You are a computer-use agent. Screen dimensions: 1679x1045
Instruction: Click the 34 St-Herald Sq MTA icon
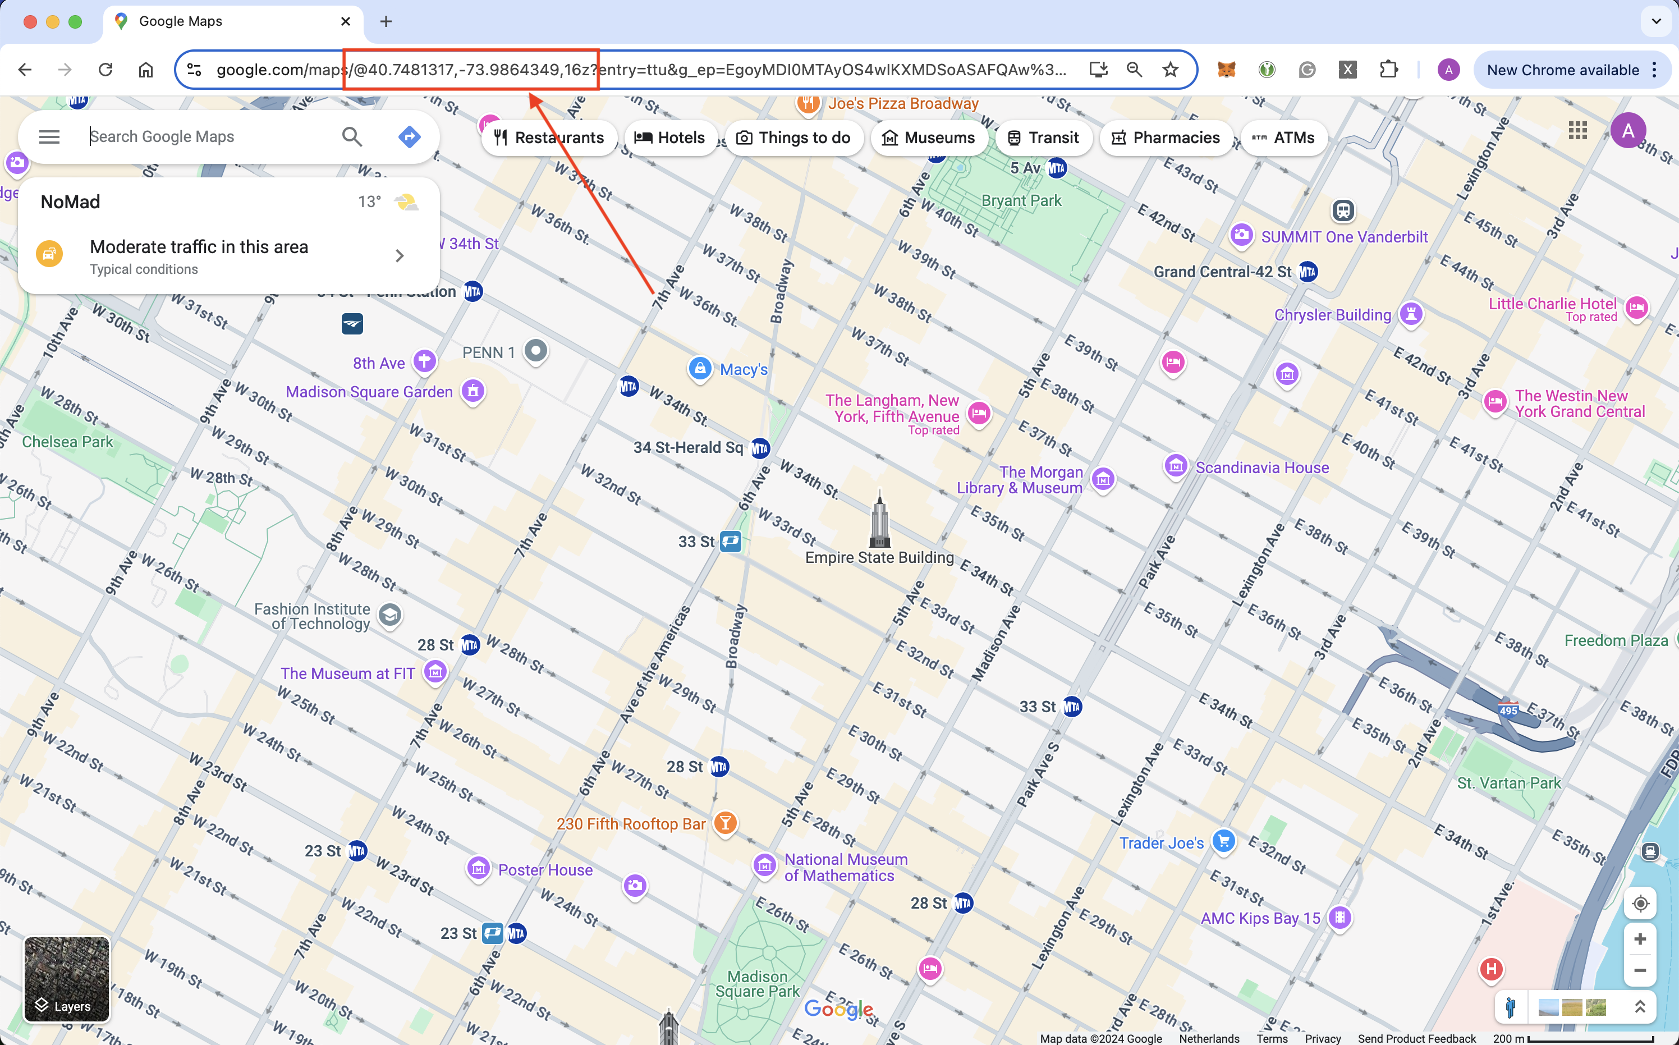pyautogui.click(x=760, y=448)
